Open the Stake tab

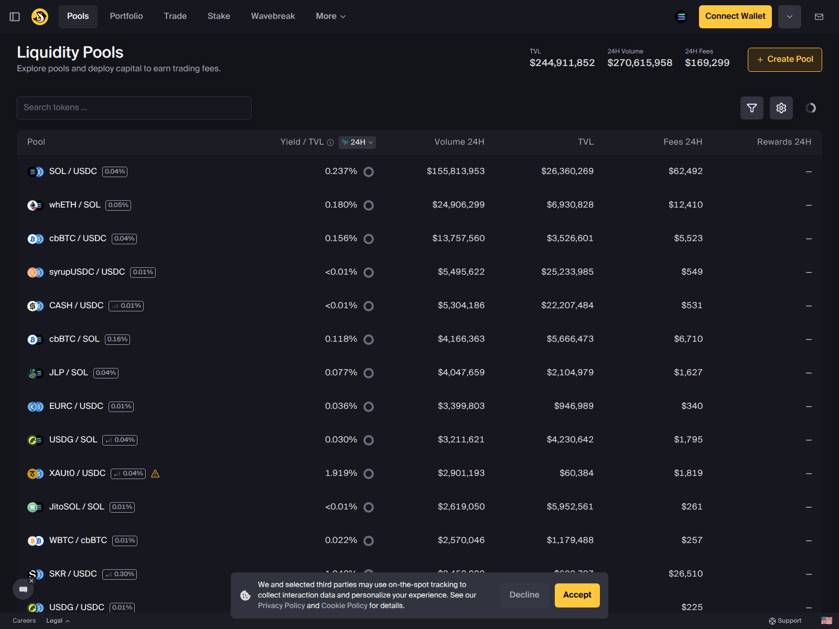(219, 16)
